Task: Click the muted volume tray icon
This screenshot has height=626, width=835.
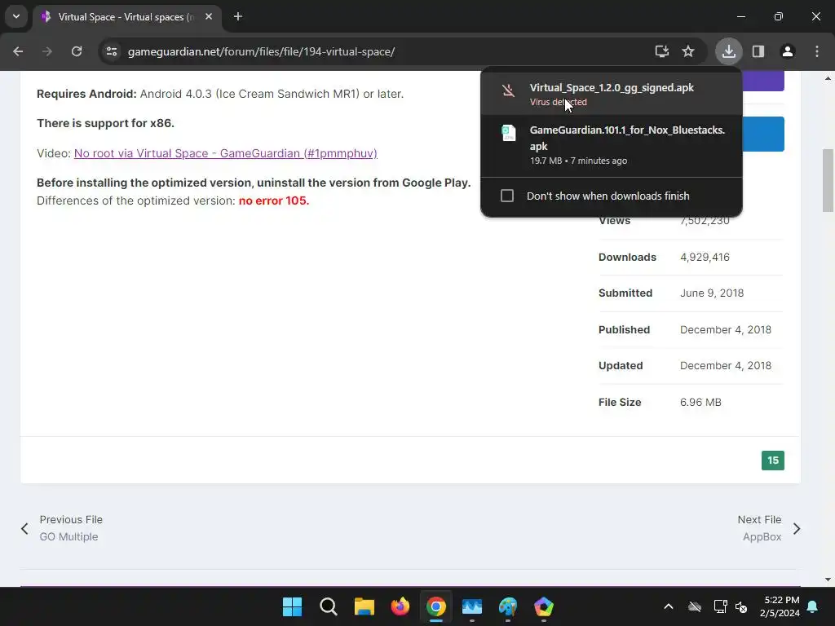Action: pyautogui.click(x=741, y=606)
